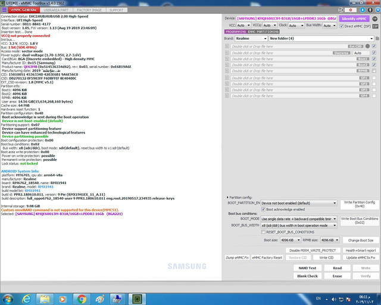Switch to eMMC ToolBox chip icon in taskbar
This screenshot has height=305, width=381.
[x=137, y=299]
